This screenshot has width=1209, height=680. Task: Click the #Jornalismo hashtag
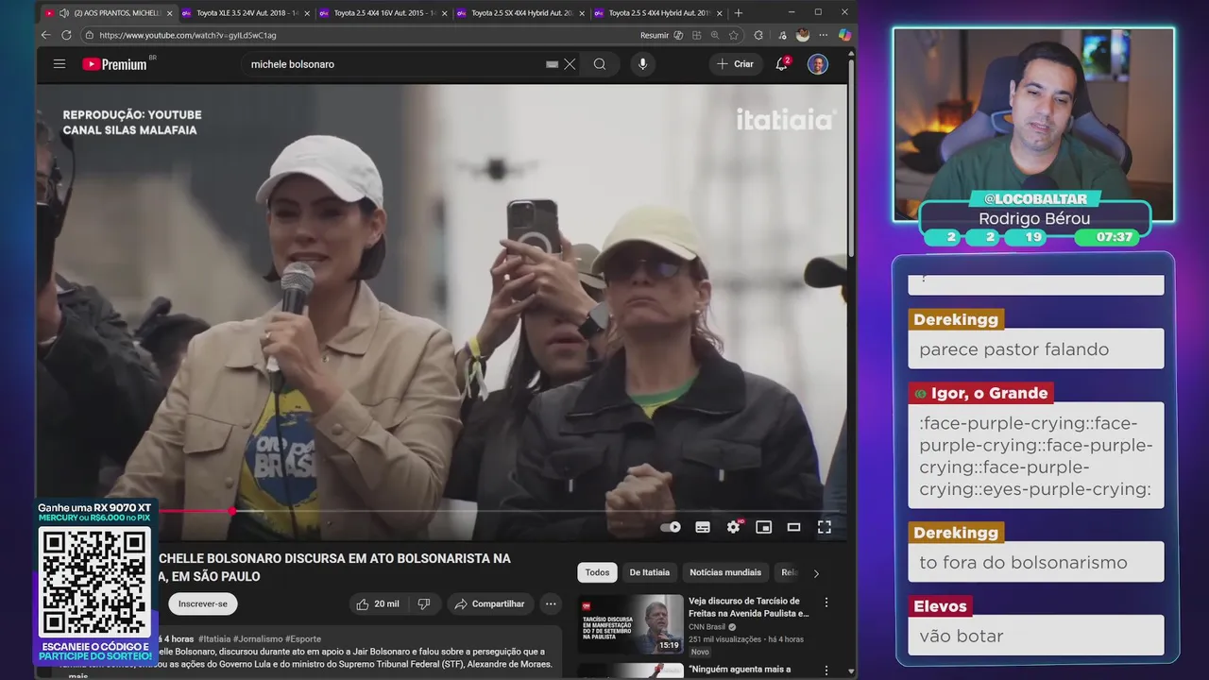(x=257, y=639)
